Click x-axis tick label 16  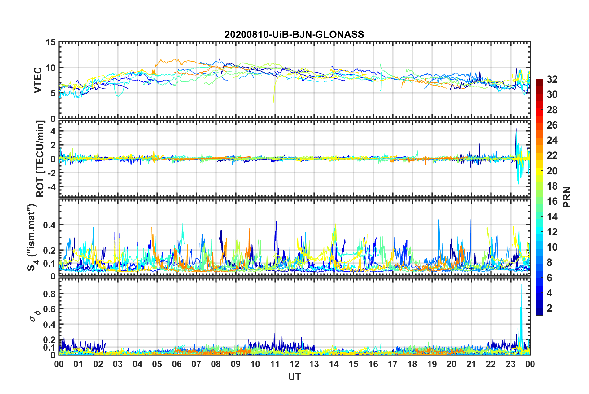click(373, 364)
